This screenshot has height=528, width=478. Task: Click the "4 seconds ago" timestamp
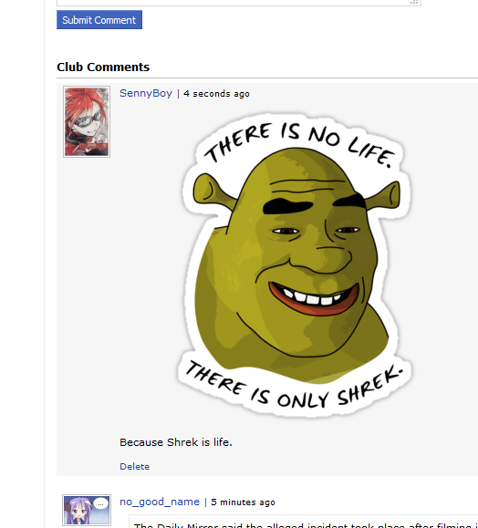(216, 94)
